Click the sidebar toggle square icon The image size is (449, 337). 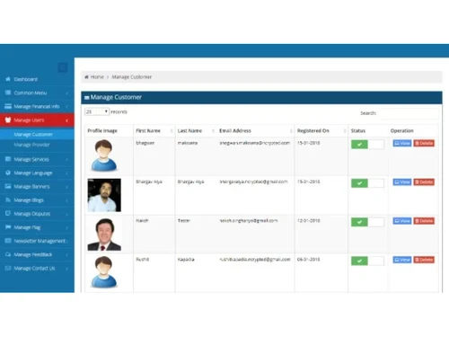[63, 67]
